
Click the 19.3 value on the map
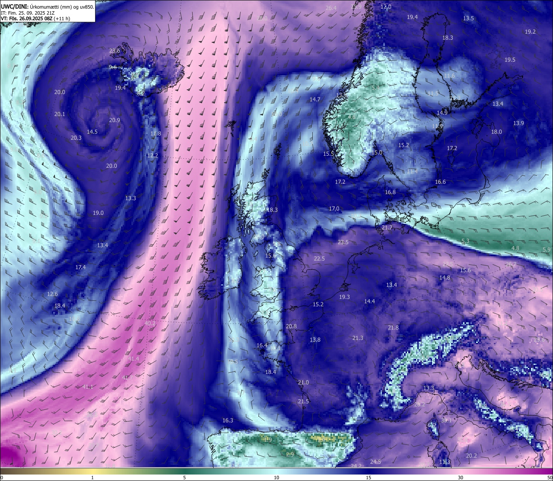(x=344, y=297)
